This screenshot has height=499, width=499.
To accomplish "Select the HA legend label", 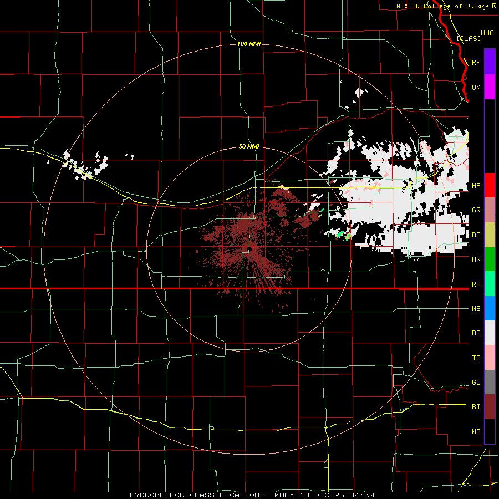I will (476, 185).
